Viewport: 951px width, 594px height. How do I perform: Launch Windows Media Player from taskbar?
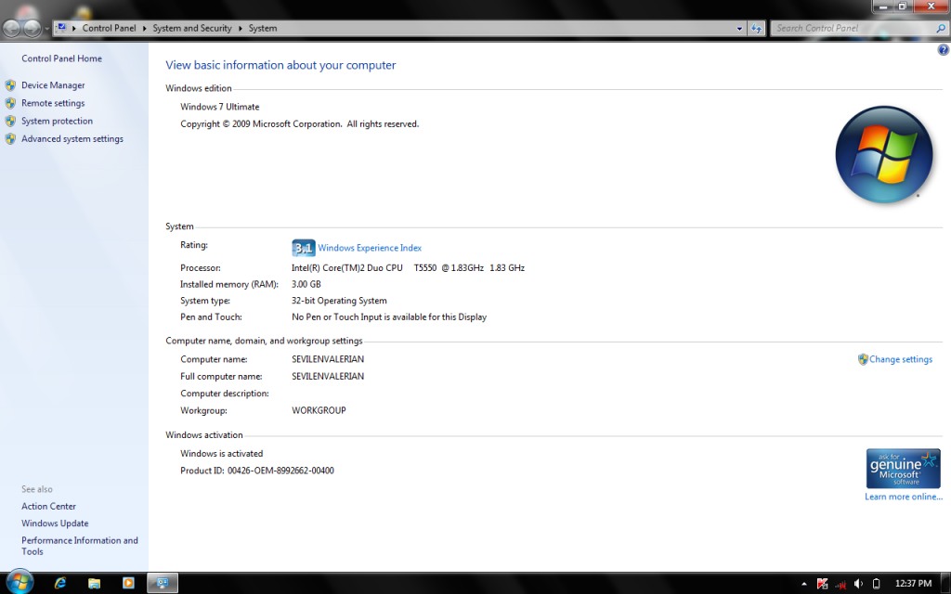(x=128, y=583)
